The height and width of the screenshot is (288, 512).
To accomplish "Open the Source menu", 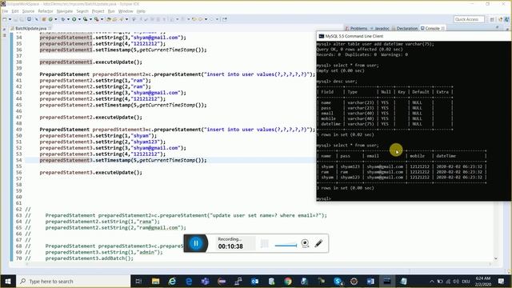I will (x=28, y=11).
